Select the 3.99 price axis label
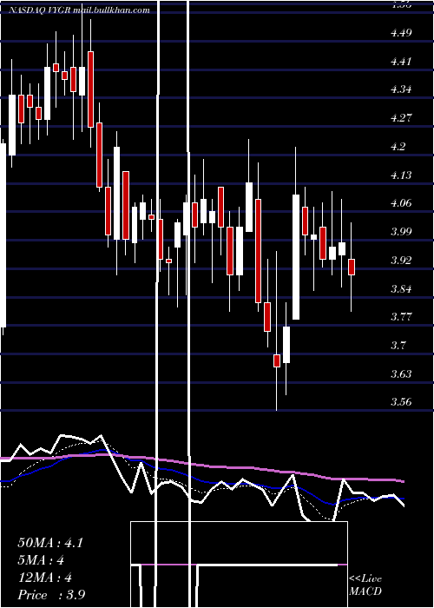This screenshot has height=608, width=434. 401,232
